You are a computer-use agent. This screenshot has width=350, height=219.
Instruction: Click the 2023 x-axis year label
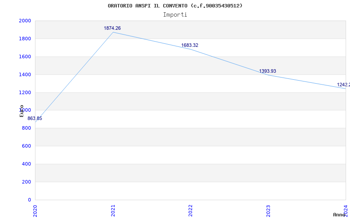point(268,211)
